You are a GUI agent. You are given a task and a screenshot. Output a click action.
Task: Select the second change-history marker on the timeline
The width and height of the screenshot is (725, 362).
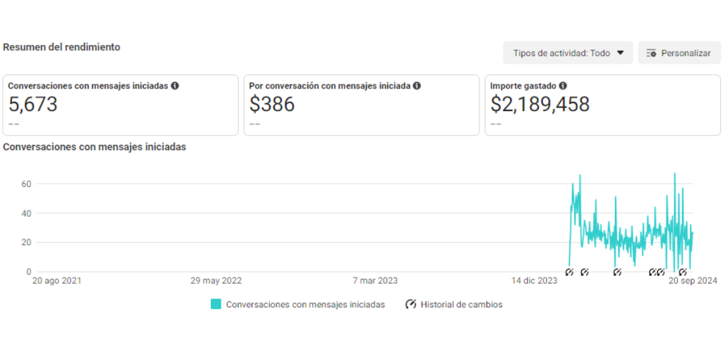tap(585, 272)
